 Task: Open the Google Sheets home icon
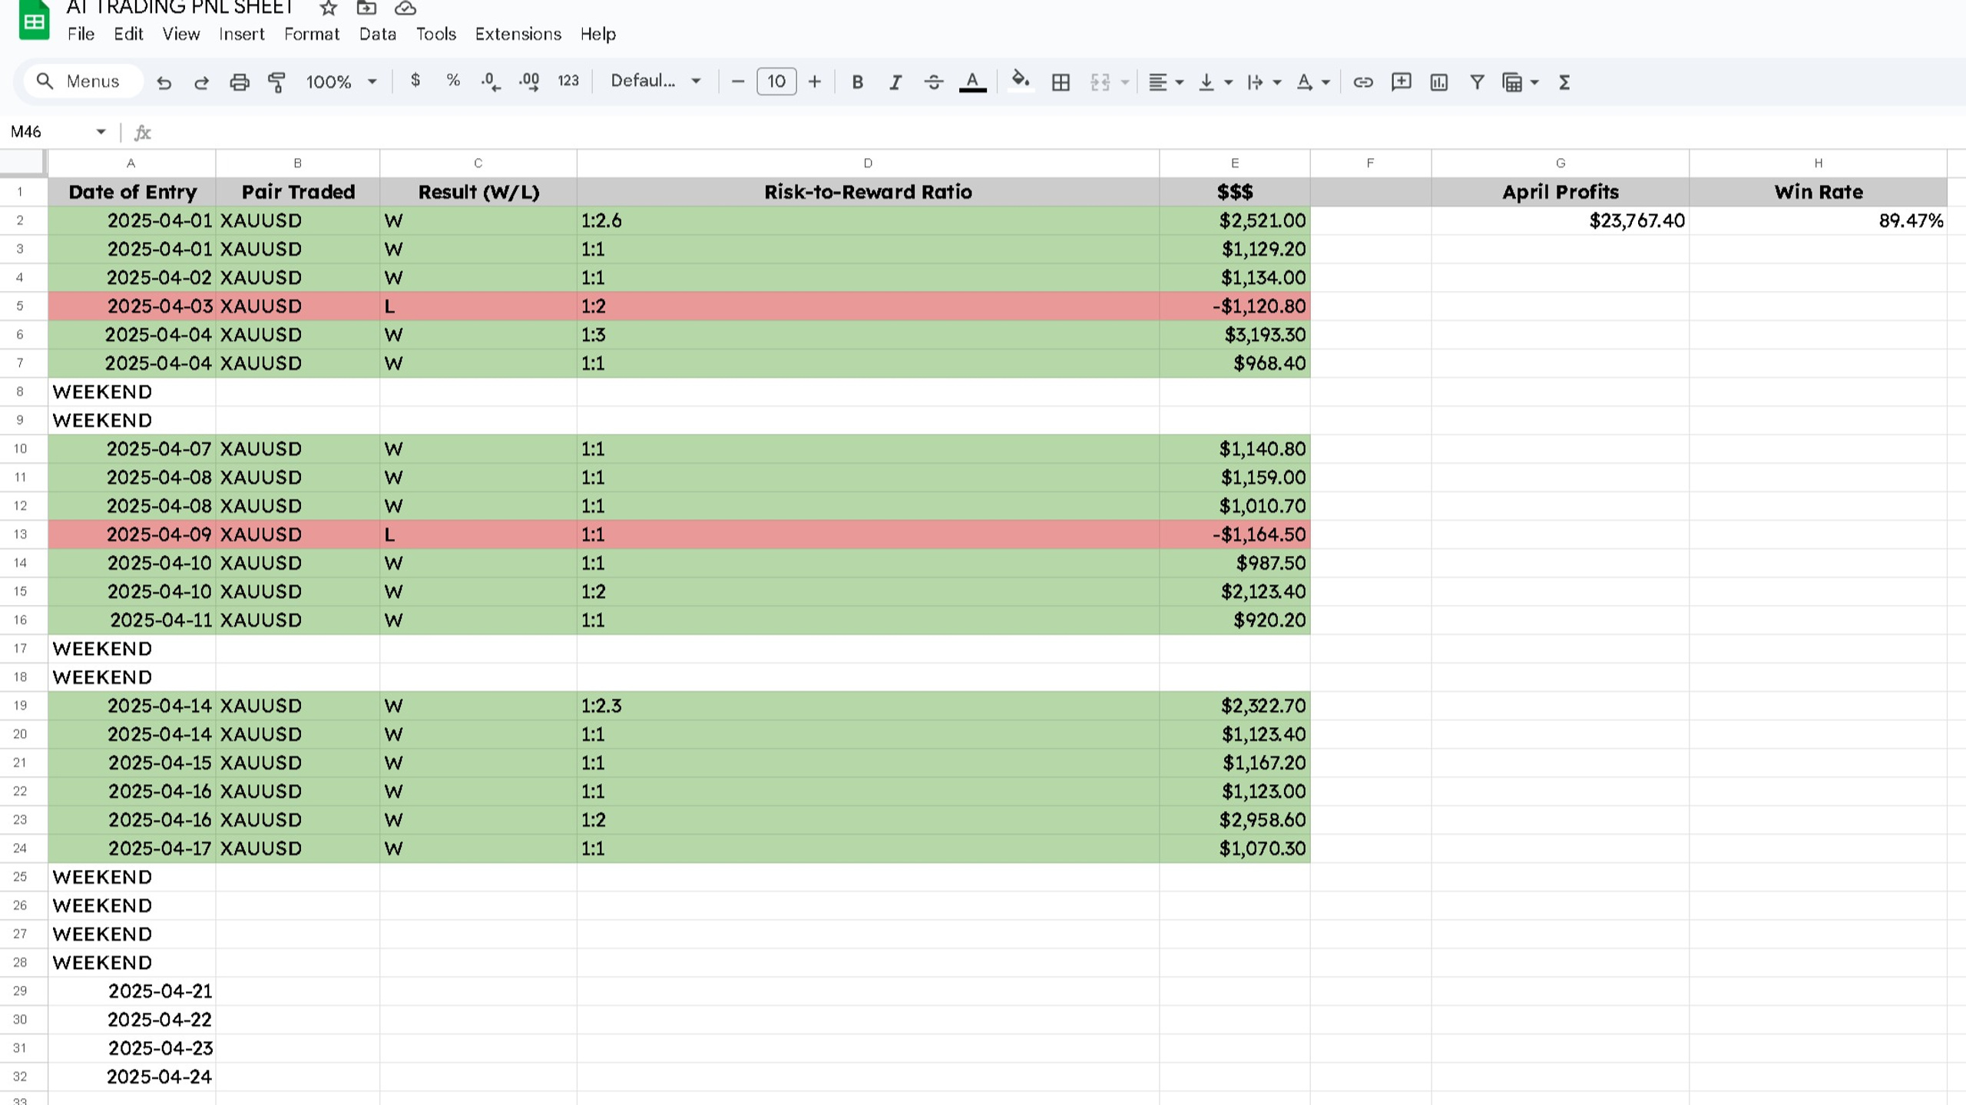tap(34, 21)
